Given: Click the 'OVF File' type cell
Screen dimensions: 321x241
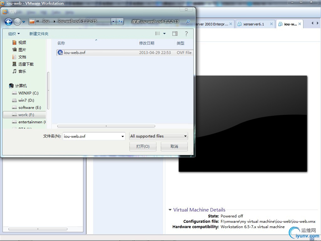Looking at the screenshot, I should [x=184, y=53].
